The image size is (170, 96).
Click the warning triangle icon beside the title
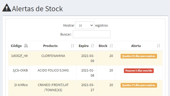(x=7, y=8)
